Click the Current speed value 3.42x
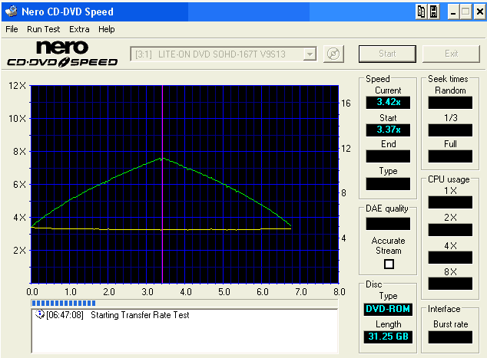The image size is (487, 358). pyautogui.click(x=388, y=102)
